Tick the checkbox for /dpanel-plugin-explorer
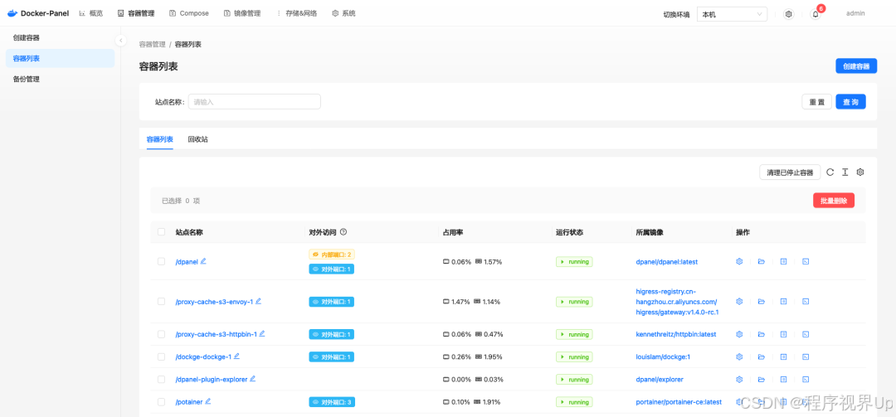 coord(161,380)
